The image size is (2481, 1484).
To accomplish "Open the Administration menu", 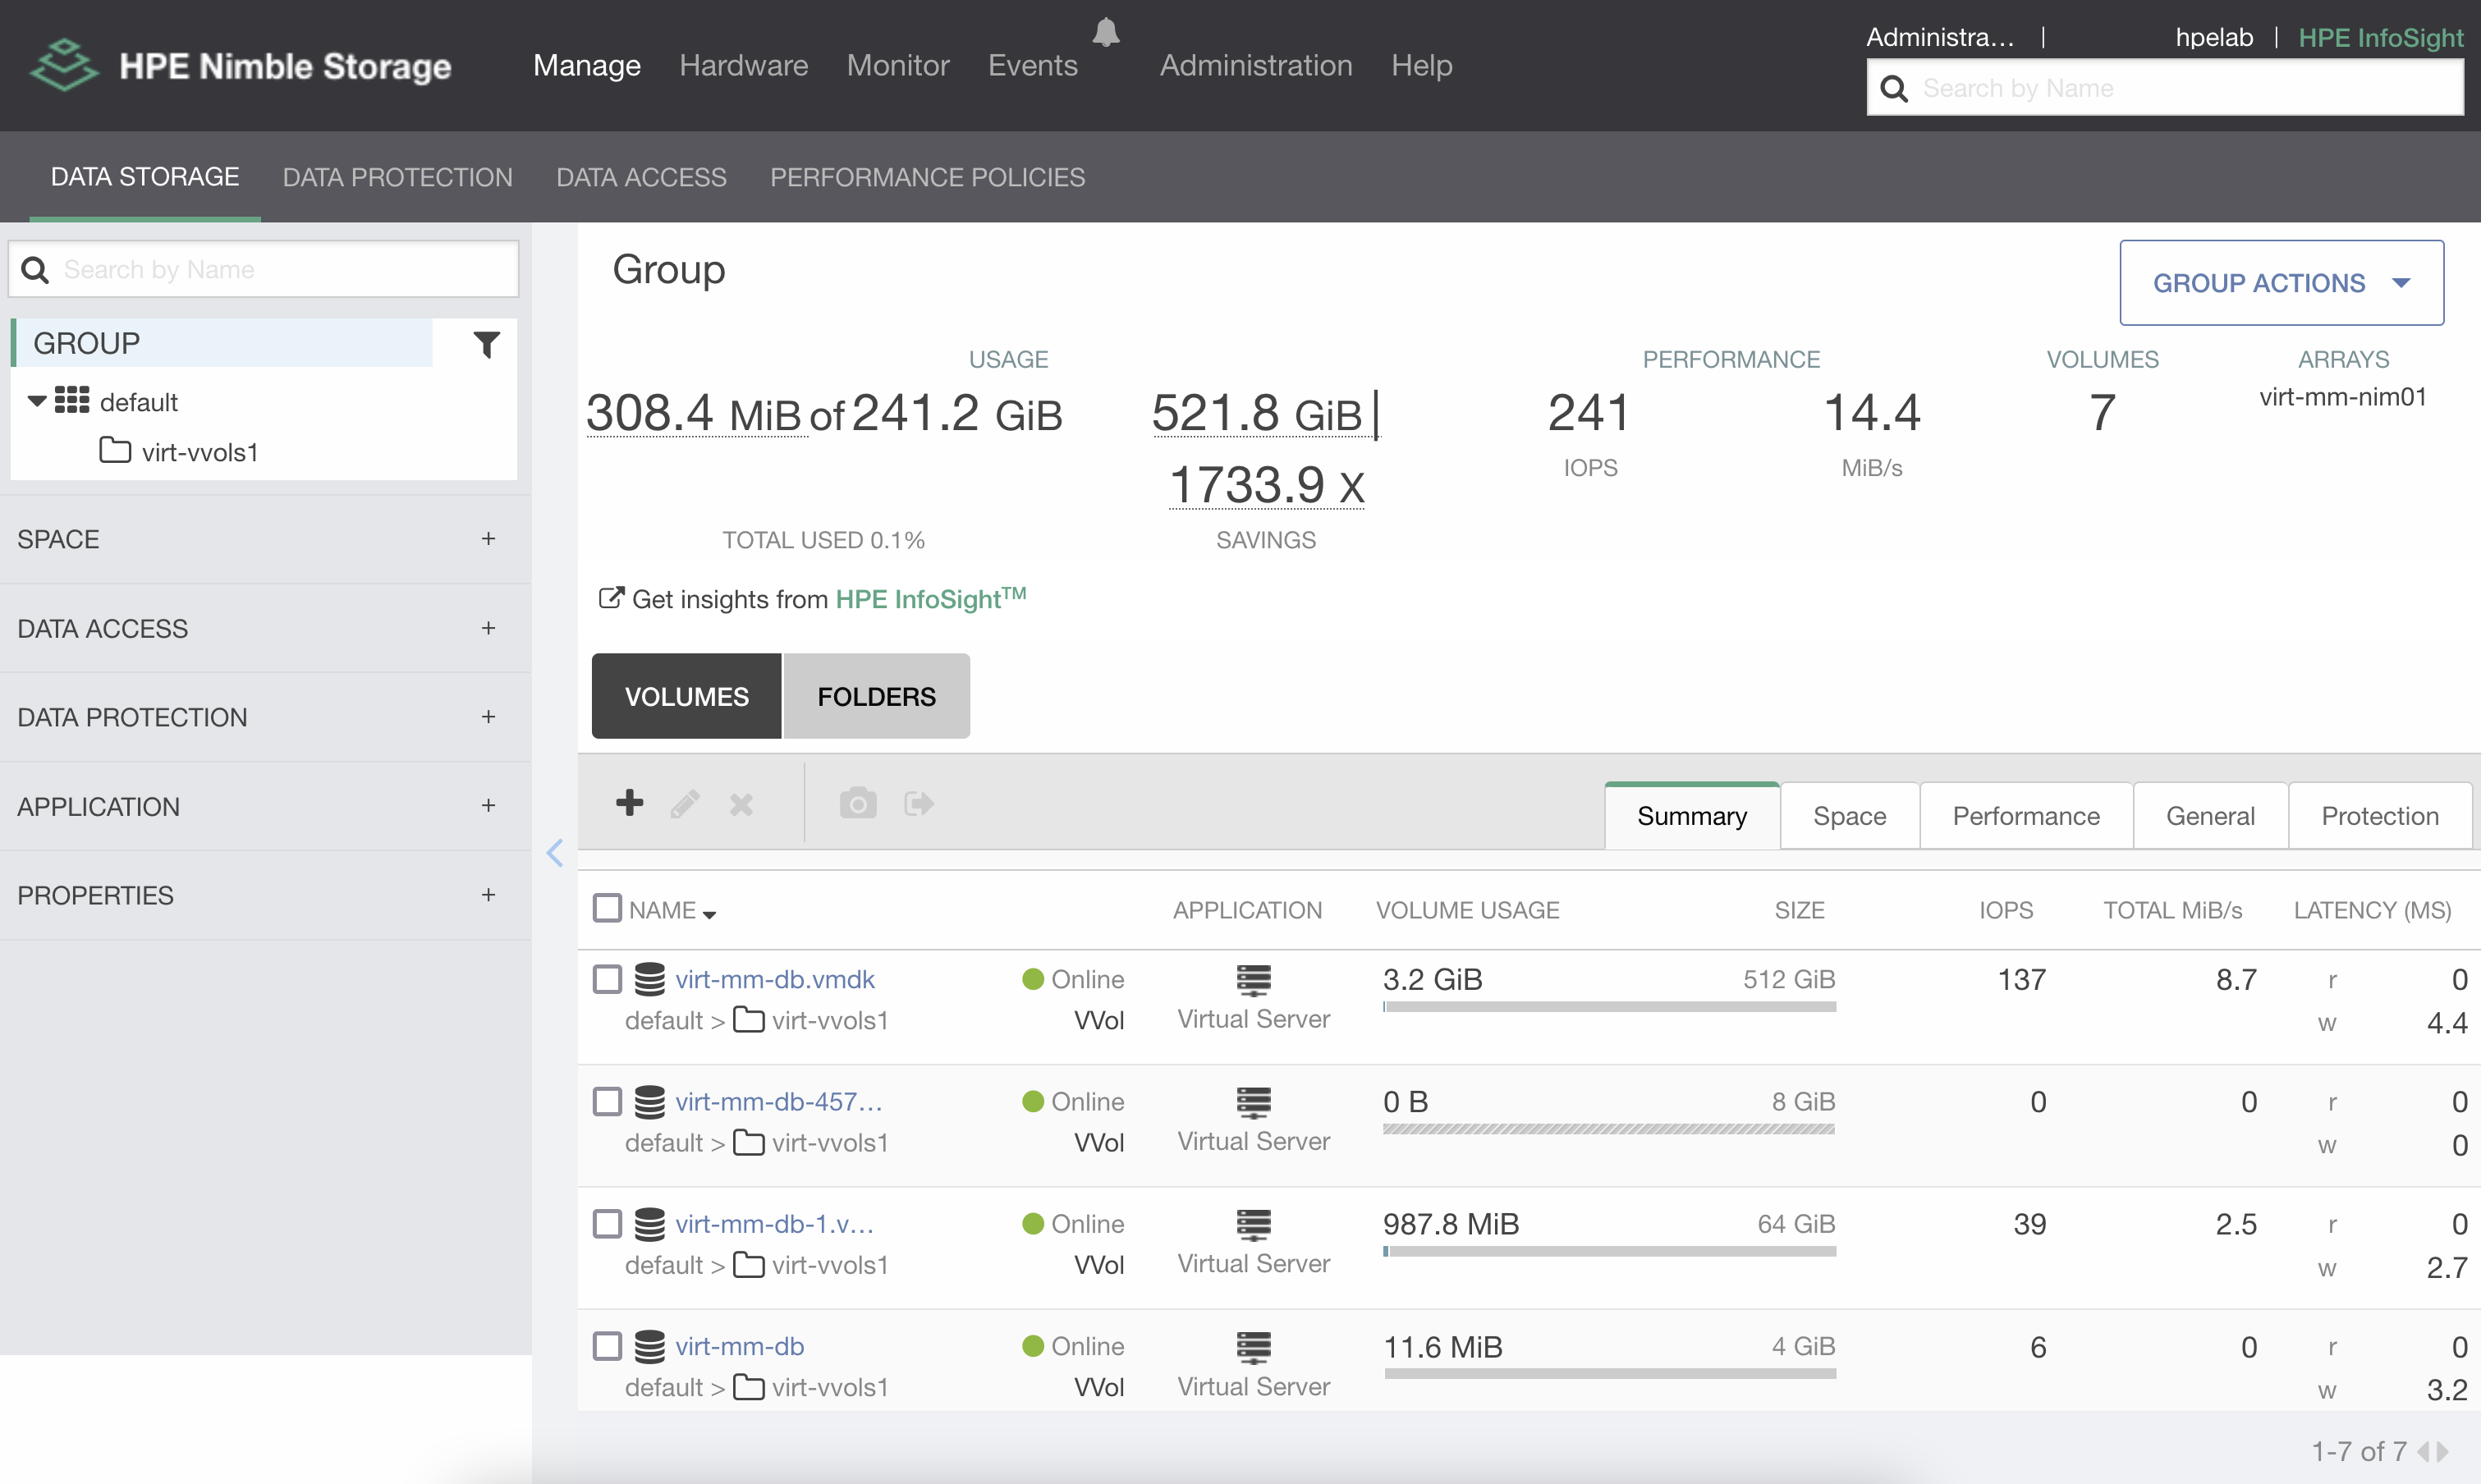I will click(x=1256, y=65).
